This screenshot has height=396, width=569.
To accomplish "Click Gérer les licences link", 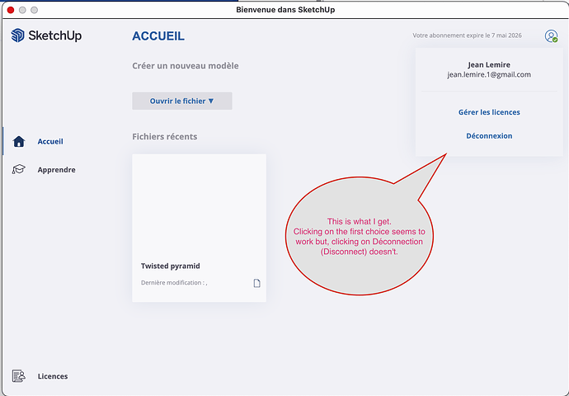I will (x=489, y=112).
